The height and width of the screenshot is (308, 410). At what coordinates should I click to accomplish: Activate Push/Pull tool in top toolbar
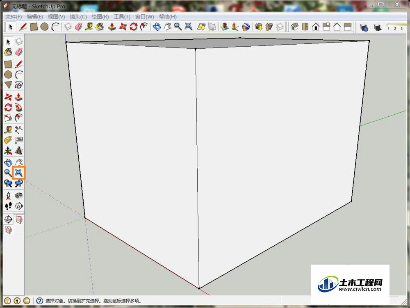(112, 27)
